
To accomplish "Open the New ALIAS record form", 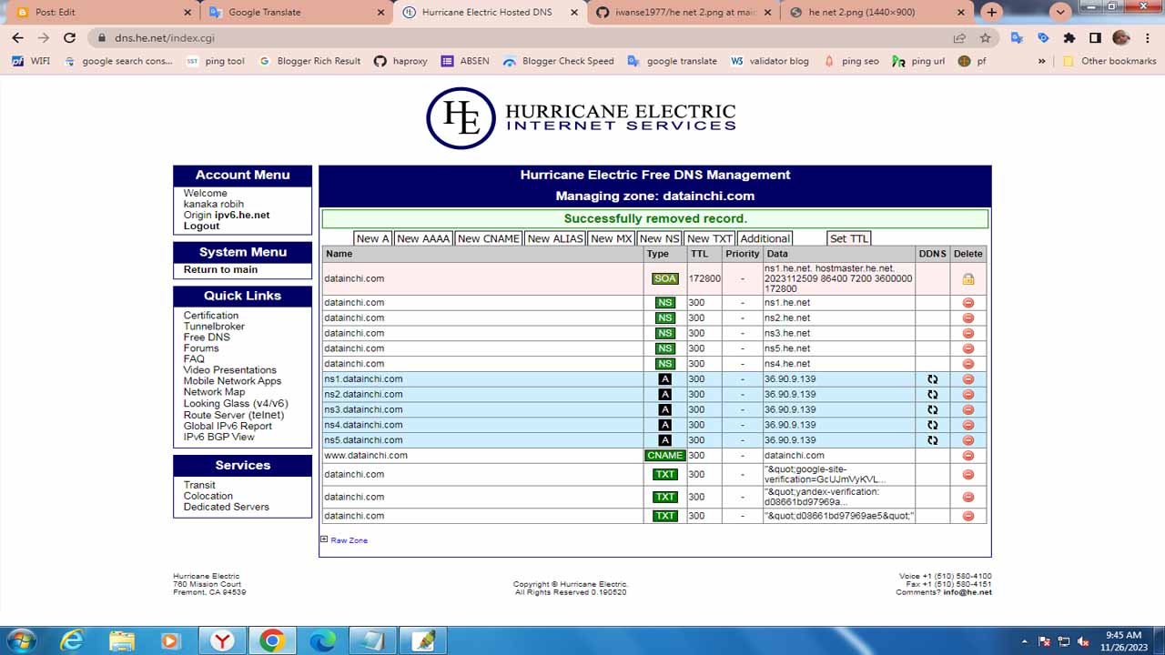I will (555, 238).
